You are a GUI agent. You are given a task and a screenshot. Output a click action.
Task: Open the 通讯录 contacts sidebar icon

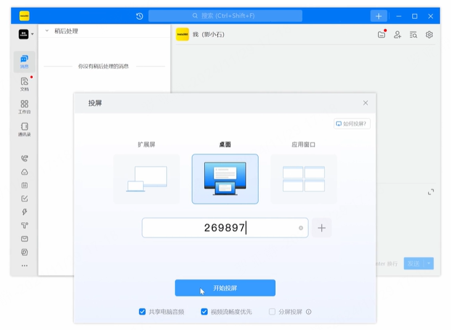[x=24, y=129]
